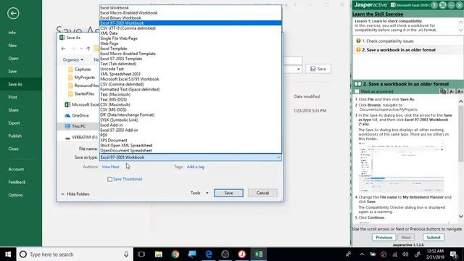Click the instruction screenshot thumbnail

point(402,167)
